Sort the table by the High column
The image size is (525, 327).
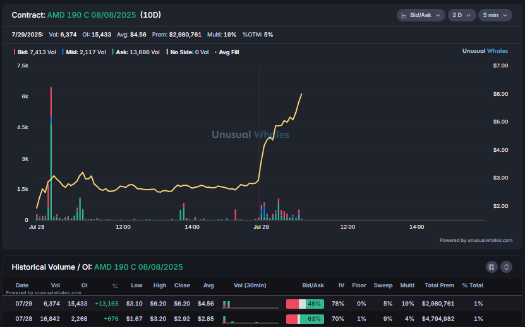pyautogui.click(x=160, y=285)
